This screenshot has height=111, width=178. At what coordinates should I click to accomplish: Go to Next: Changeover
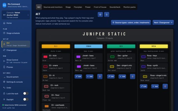[x=163, y=22]
